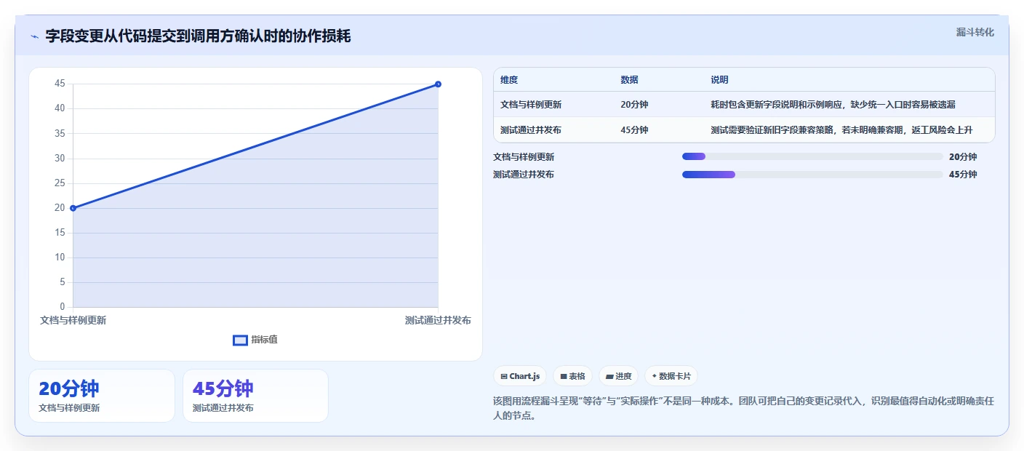This screenshot has width=1024, height=451.
Task: Click the 指标值 legend label text
Action: point(265,340)
